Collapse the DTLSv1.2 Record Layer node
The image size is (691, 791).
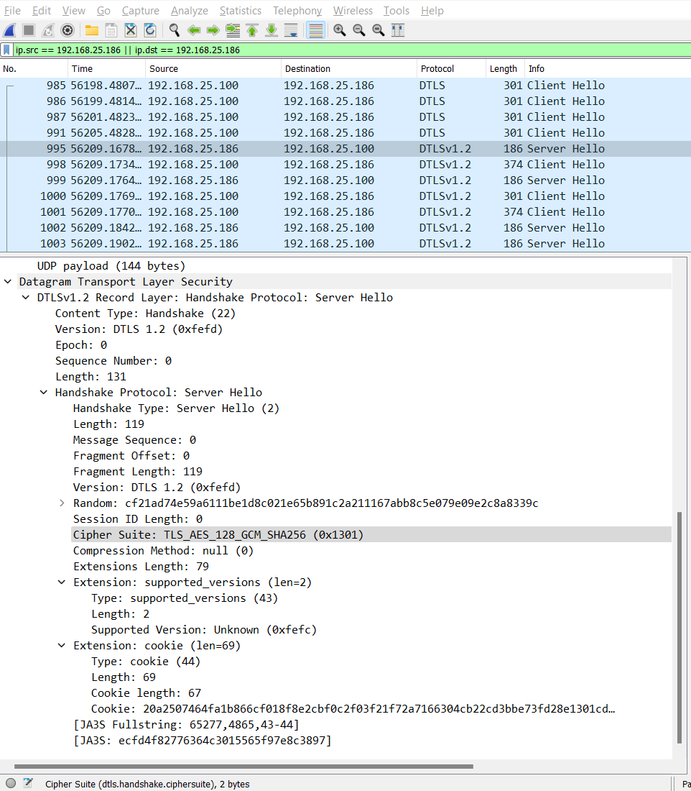26,298
